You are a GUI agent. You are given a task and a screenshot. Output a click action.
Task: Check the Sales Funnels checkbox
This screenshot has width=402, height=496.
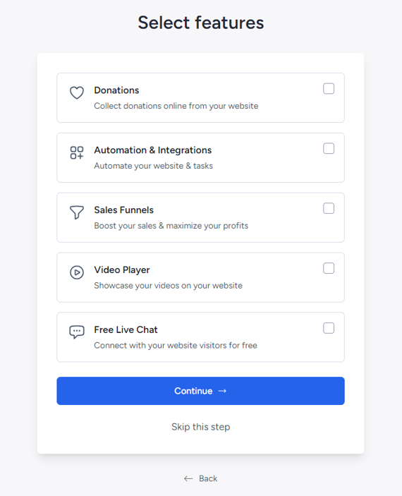329,208
